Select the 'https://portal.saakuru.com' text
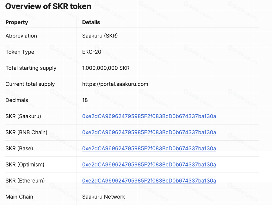Viewport: 272px width, 205px height. click(115, 84)
